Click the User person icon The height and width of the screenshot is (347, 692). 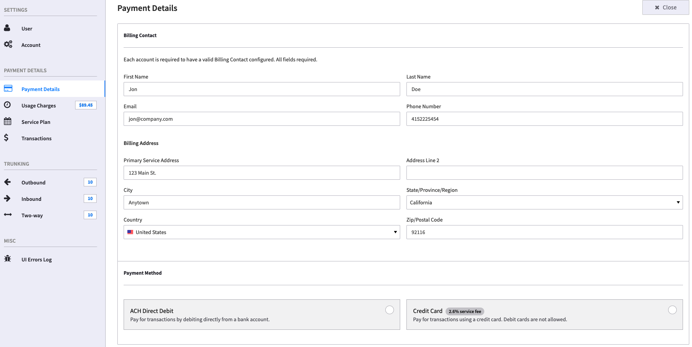7,28
